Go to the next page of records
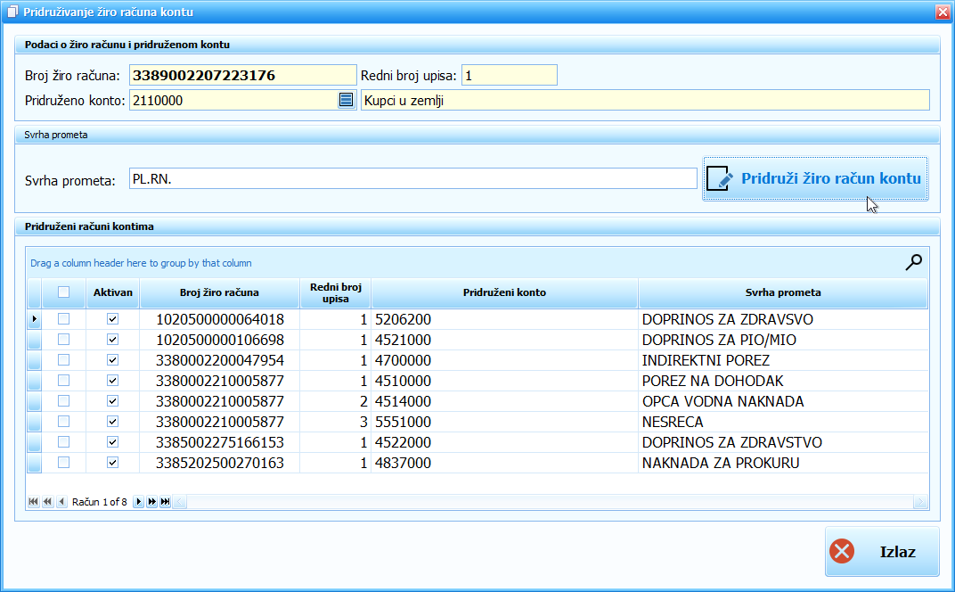 pyautogui.click(x=151, y=502)
